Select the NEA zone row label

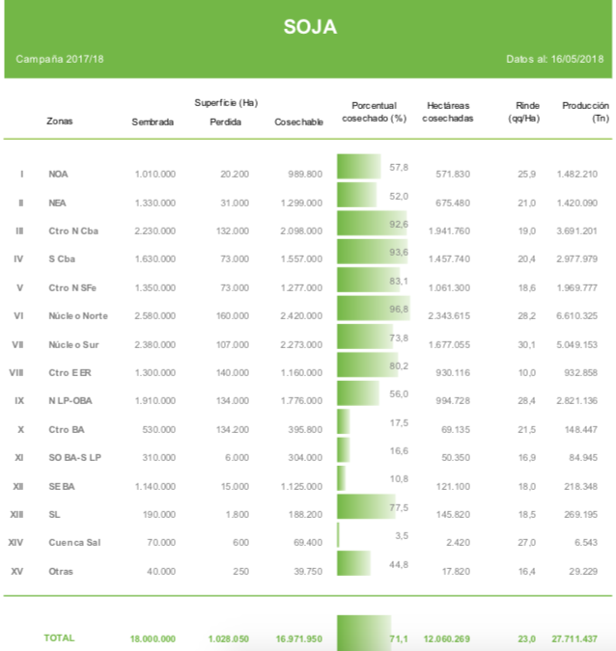(x=57, y=203)
